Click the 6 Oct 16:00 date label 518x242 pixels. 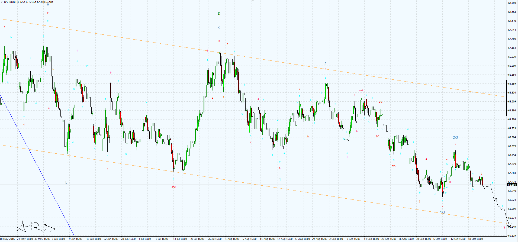440,239
